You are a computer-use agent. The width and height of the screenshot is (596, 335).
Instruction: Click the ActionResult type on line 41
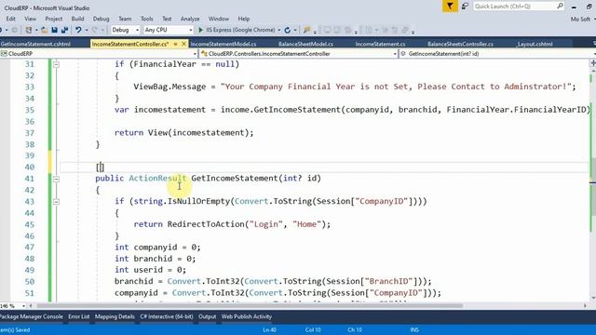pos(157,178)
